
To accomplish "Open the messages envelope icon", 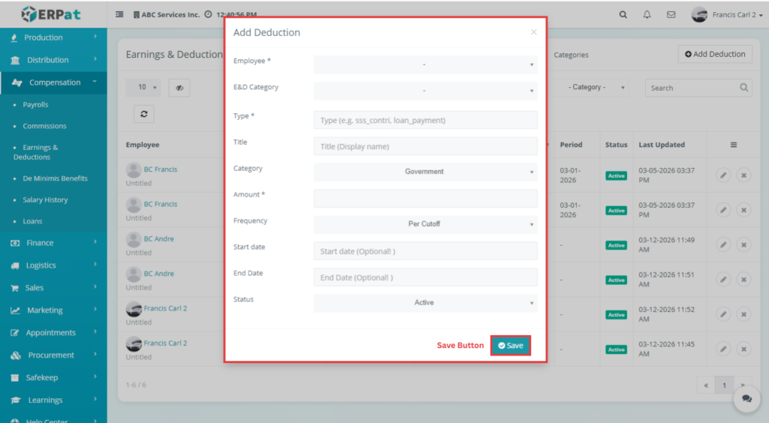I will click(671, 14).
